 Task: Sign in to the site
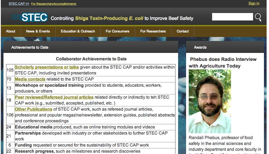[254, 3]
